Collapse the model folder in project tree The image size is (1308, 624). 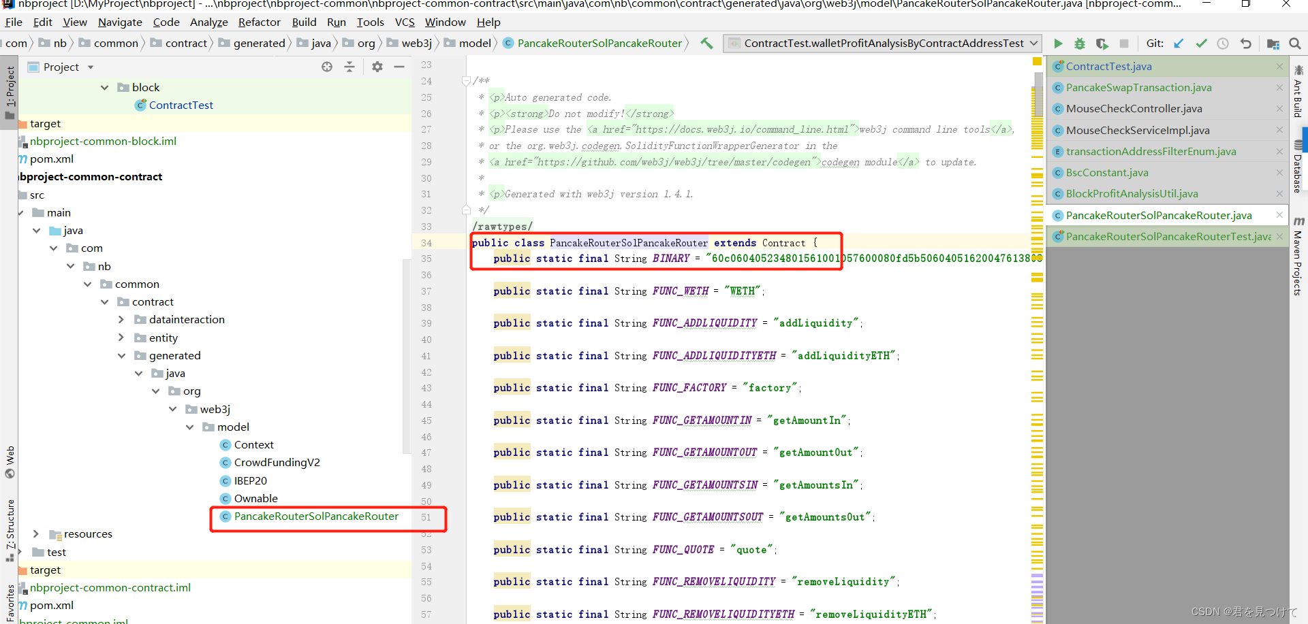coord(190,427)
